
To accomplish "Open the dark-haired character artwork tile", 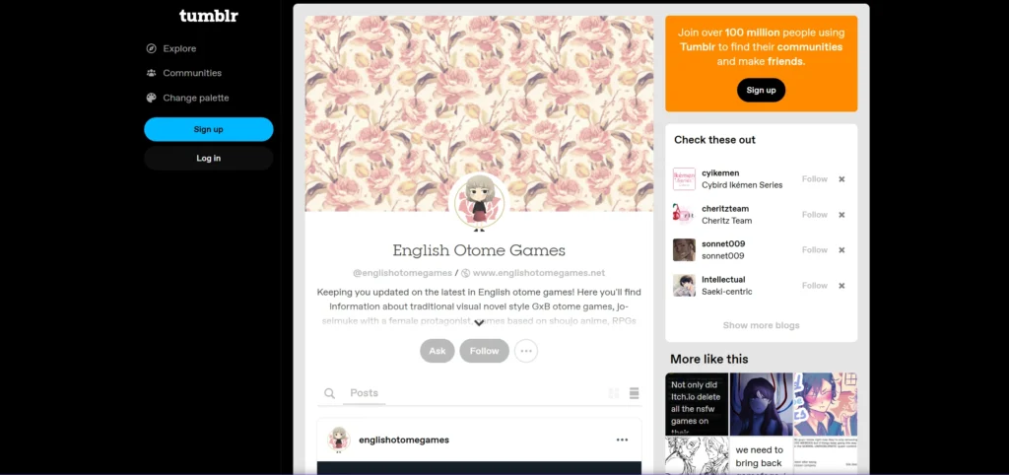I will pos(762,404).
